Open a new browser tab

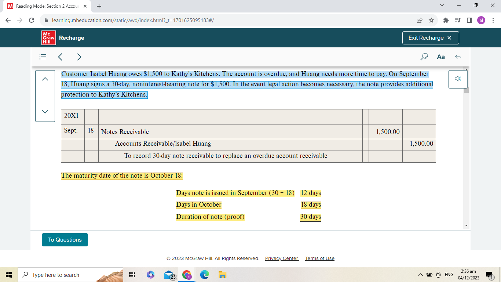pos(99,6)
